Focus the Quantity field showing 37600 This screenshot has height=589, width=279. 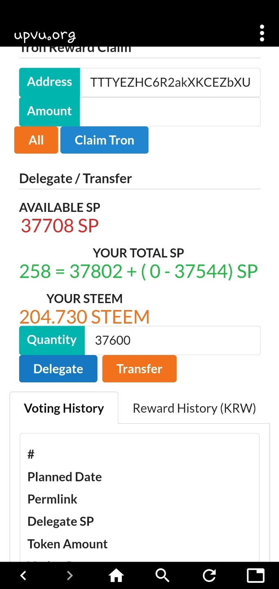173,340
